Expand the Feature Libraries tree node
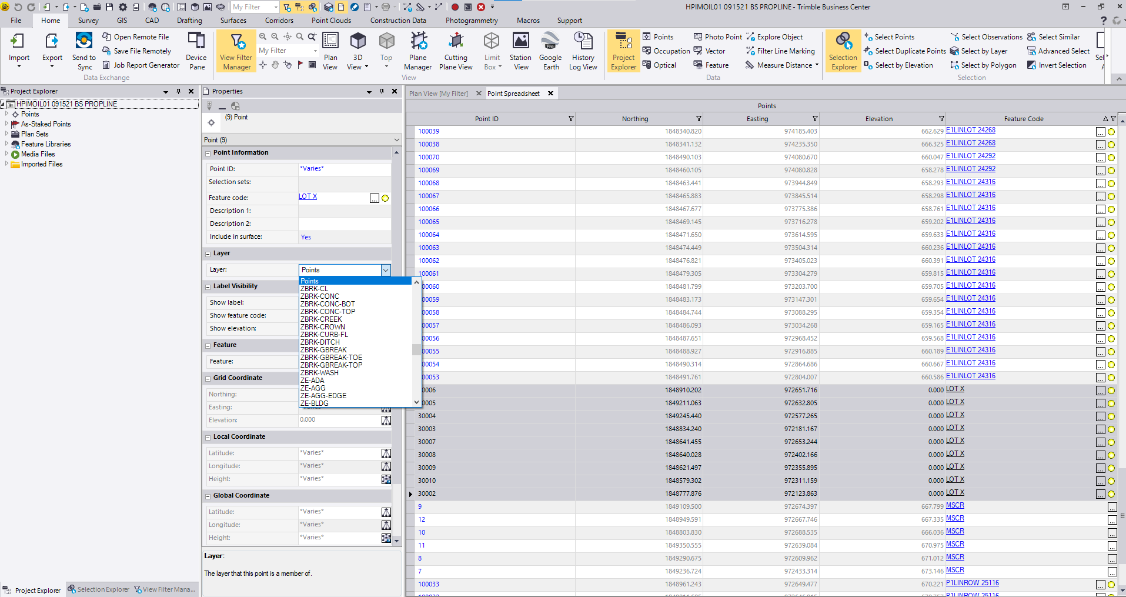Image resolution: width=1126 pixels, height=597 pixels. click(7, 144)
